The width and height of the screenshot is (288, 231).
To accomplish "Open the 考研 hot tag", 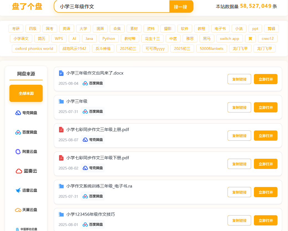I will coord(16,28).
